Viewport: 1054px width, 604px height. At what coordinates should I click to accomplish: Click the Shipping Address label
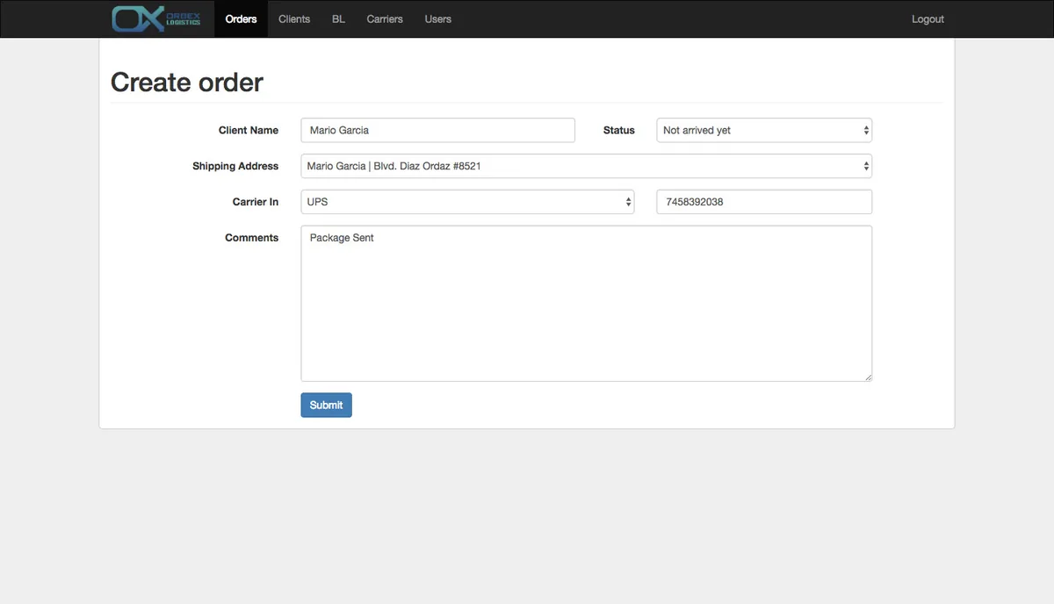coord(235,166)
